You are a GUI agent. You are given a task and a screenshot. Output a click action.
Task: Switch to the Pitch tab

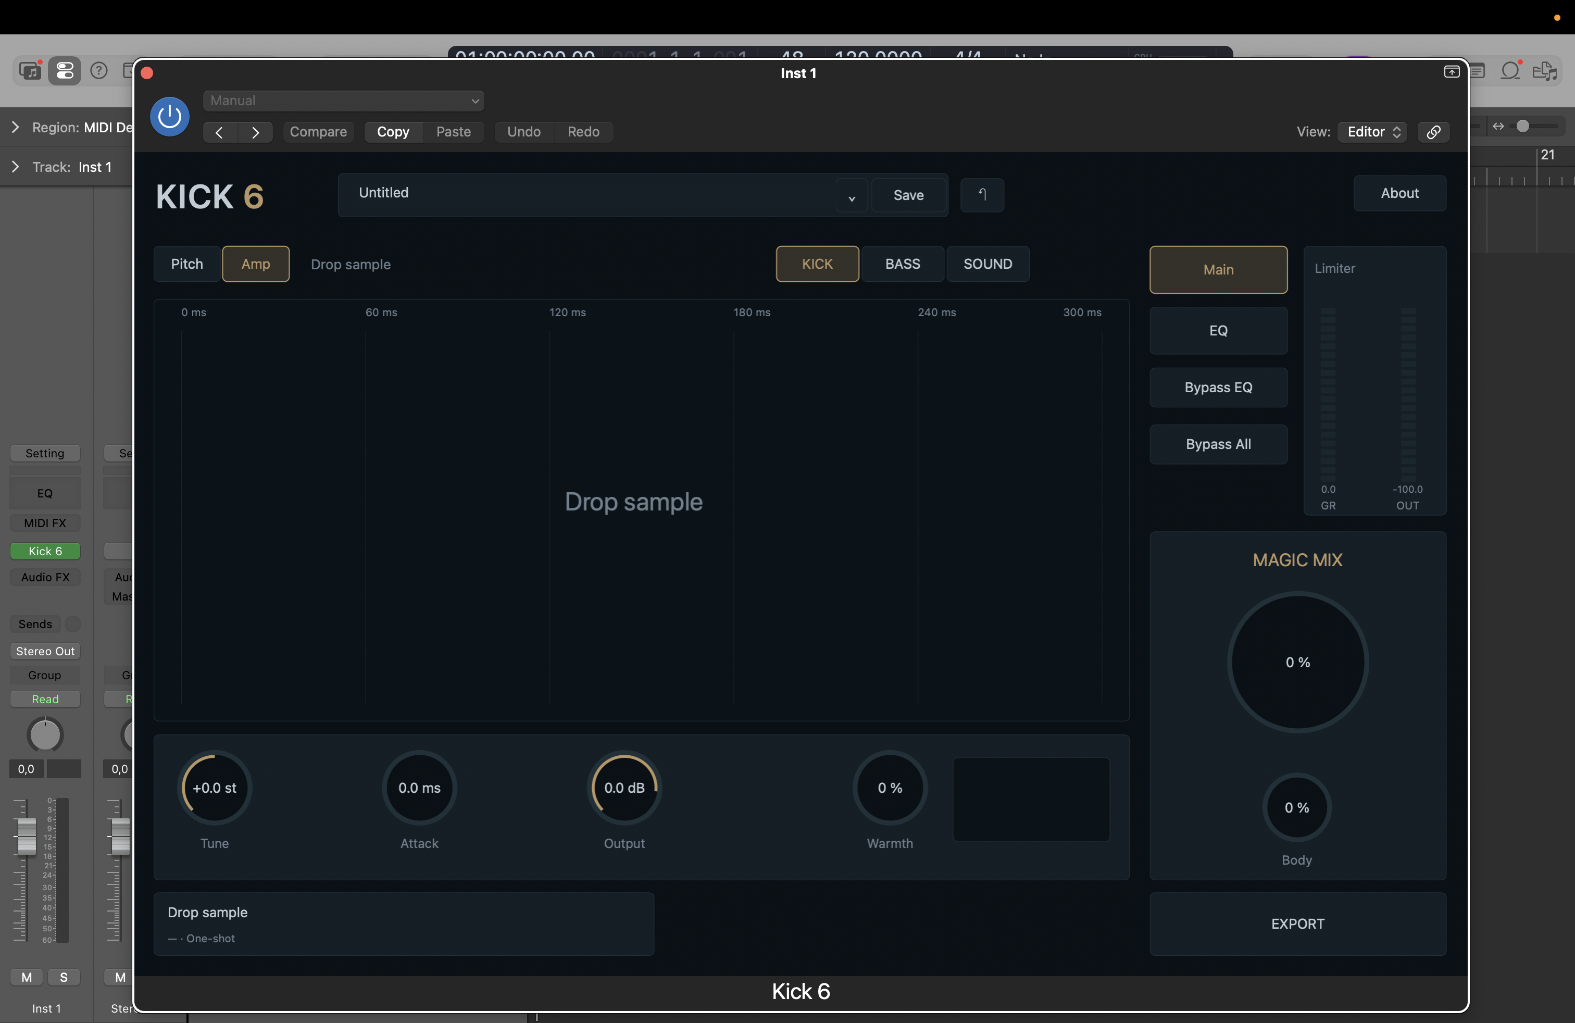pyautogui.click(x=186, y=264)
